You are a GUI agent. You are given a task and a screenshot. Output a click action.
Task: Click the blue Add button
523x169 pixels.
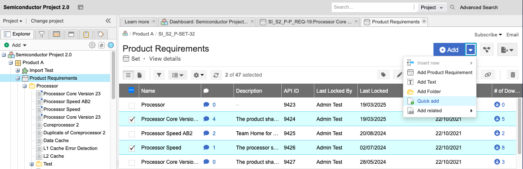click(x=449, y=50)
